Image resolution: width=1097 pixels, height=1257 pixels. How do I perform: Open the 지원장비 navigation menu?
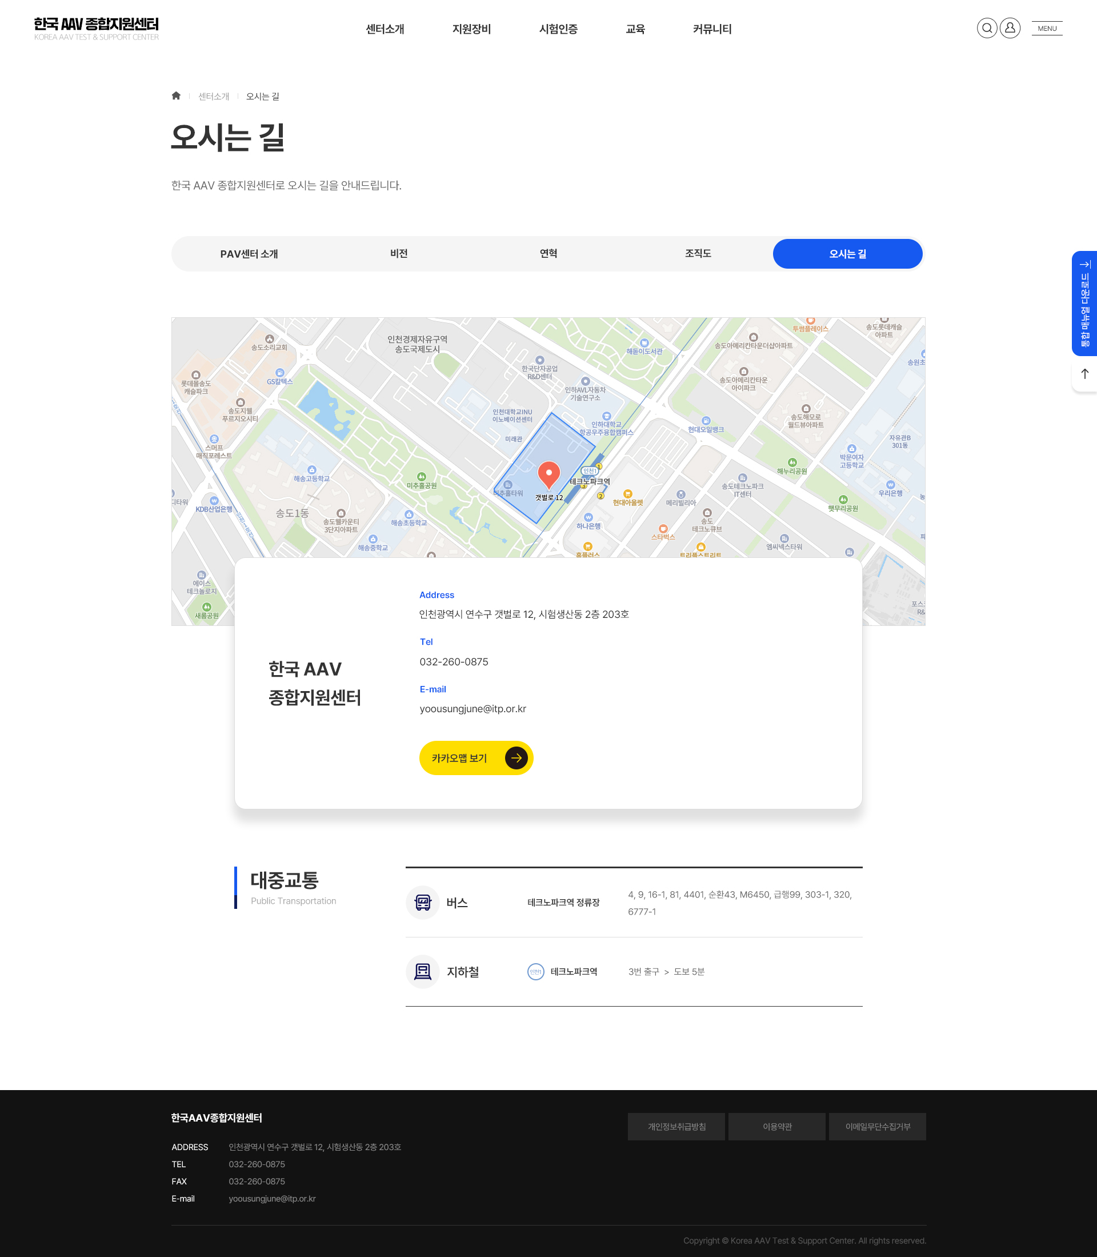(471, 29)
